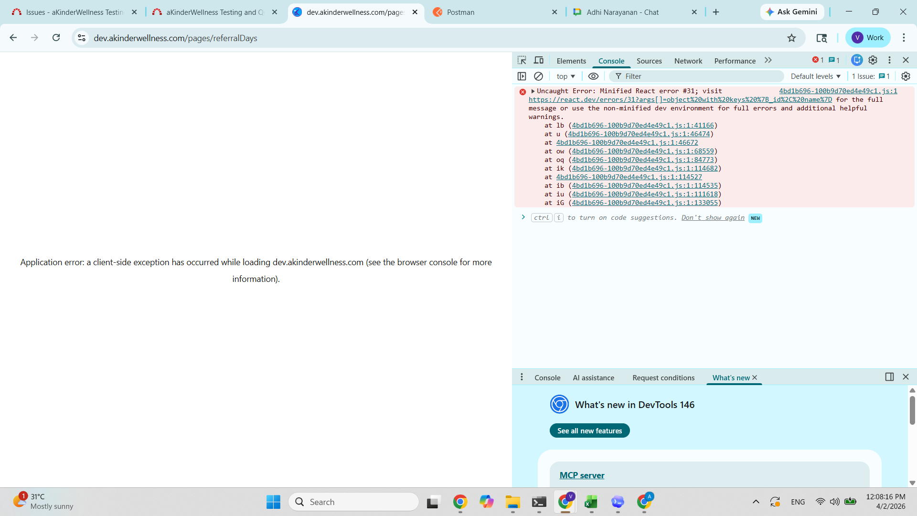
Task: Open the top JavaScript context dropdown
Action: (x=565, y=76)
